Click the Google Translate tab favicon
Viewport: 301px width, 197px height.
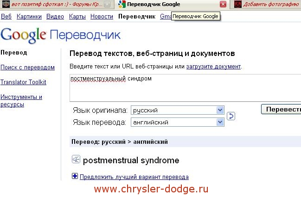point(122,4)
